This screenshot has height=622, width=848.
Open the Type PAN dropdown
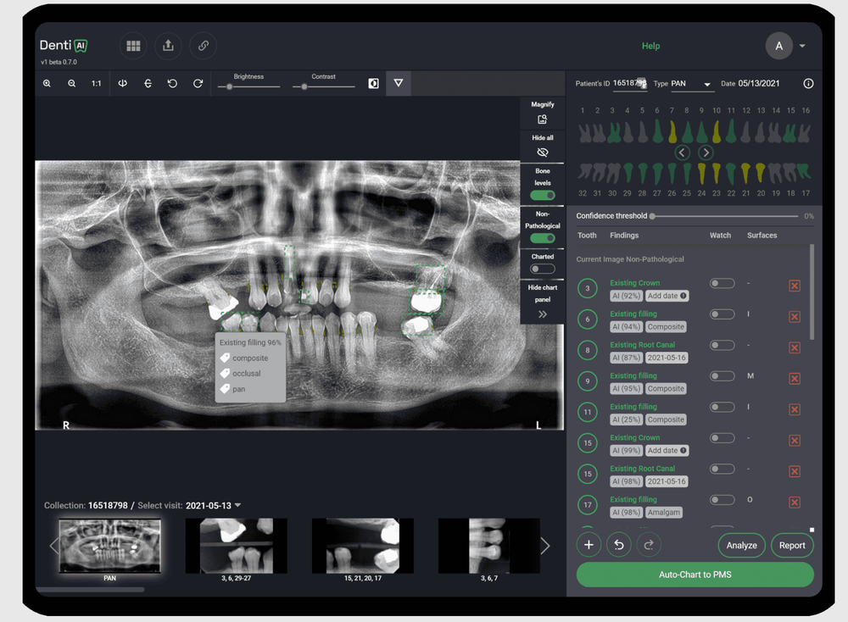click(692, 84)
